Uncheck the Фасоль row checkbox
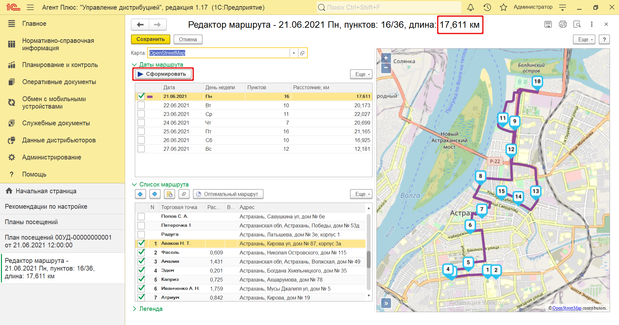This screenshot has height=325, width=619. tap(141, 253)
